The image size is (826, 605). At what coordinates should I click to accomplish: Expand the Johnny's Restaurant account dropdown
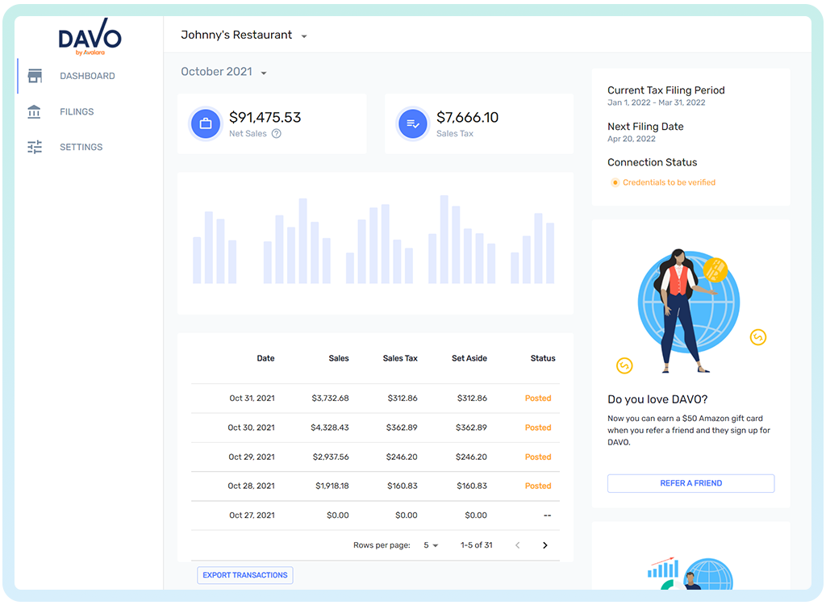[x=304, y=36]
